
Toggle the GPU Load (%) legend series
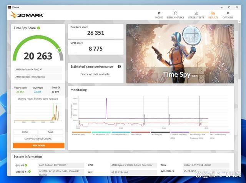tap(140, 133)
